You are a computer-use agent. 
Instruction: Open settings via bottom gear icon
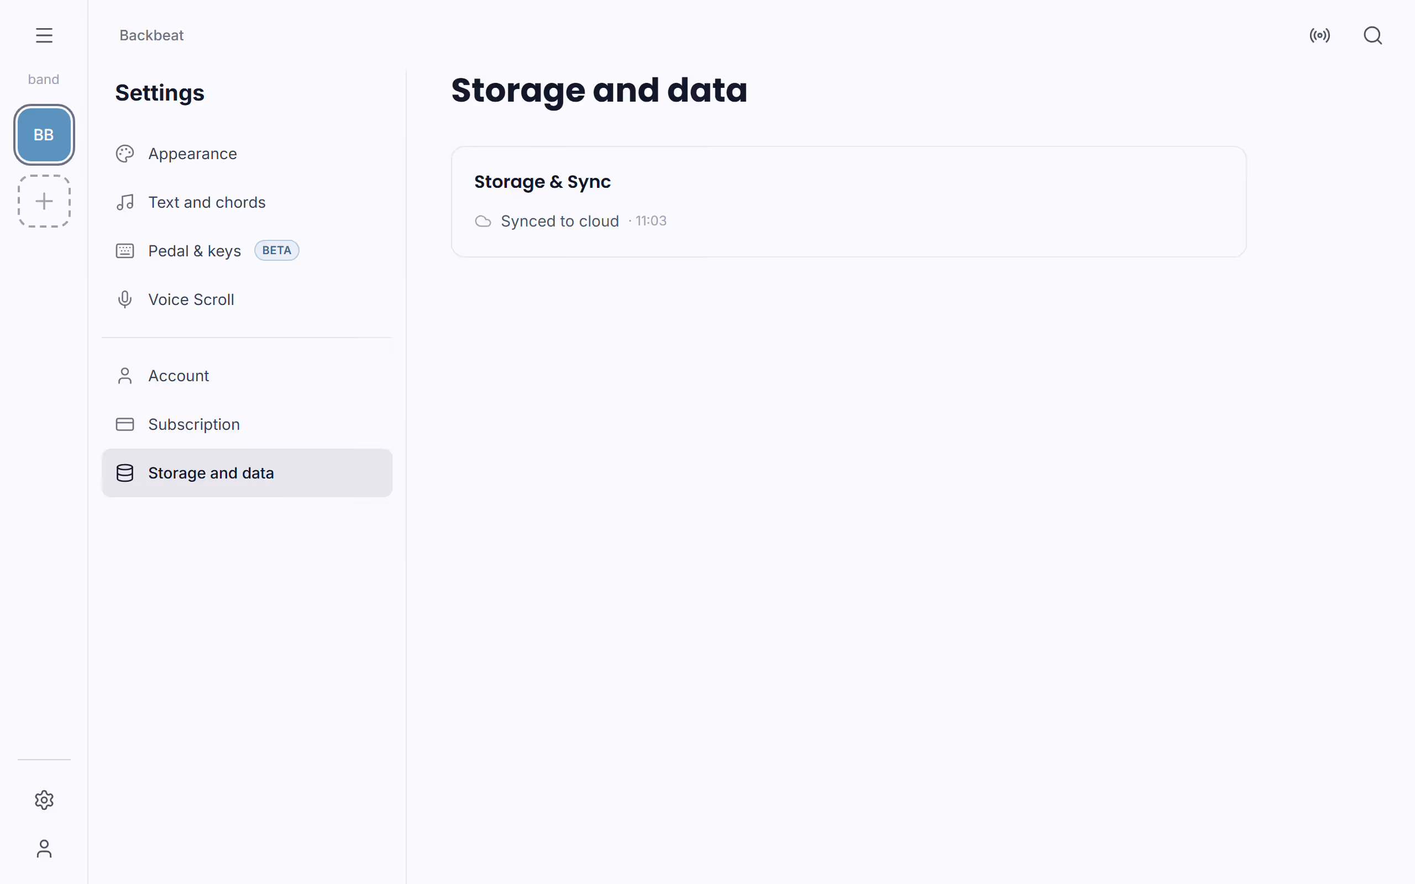click(x=44, y=800)
